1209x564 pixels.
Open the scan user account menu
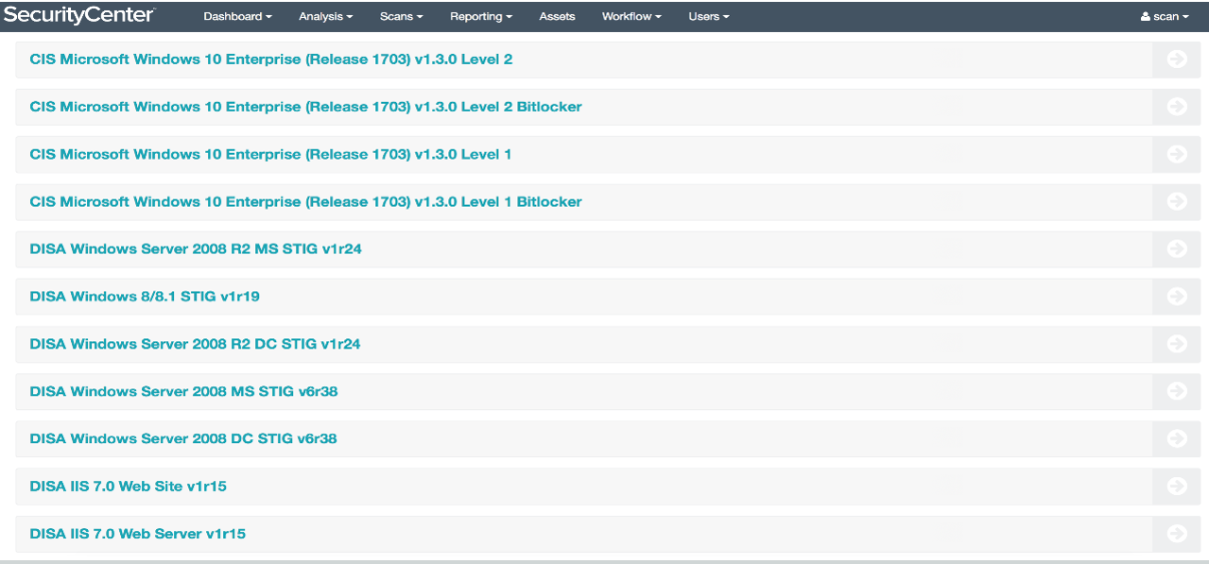pyautogui.click(x=1165, y=16)
